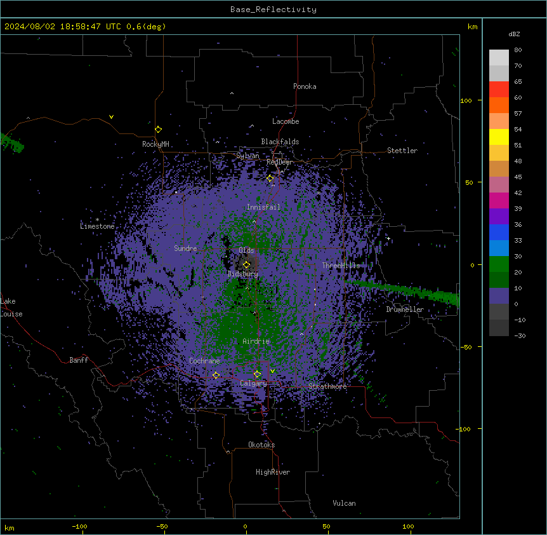Click the Didsbury town label
The image size is (547, 535).
click(x=243, y=274)
